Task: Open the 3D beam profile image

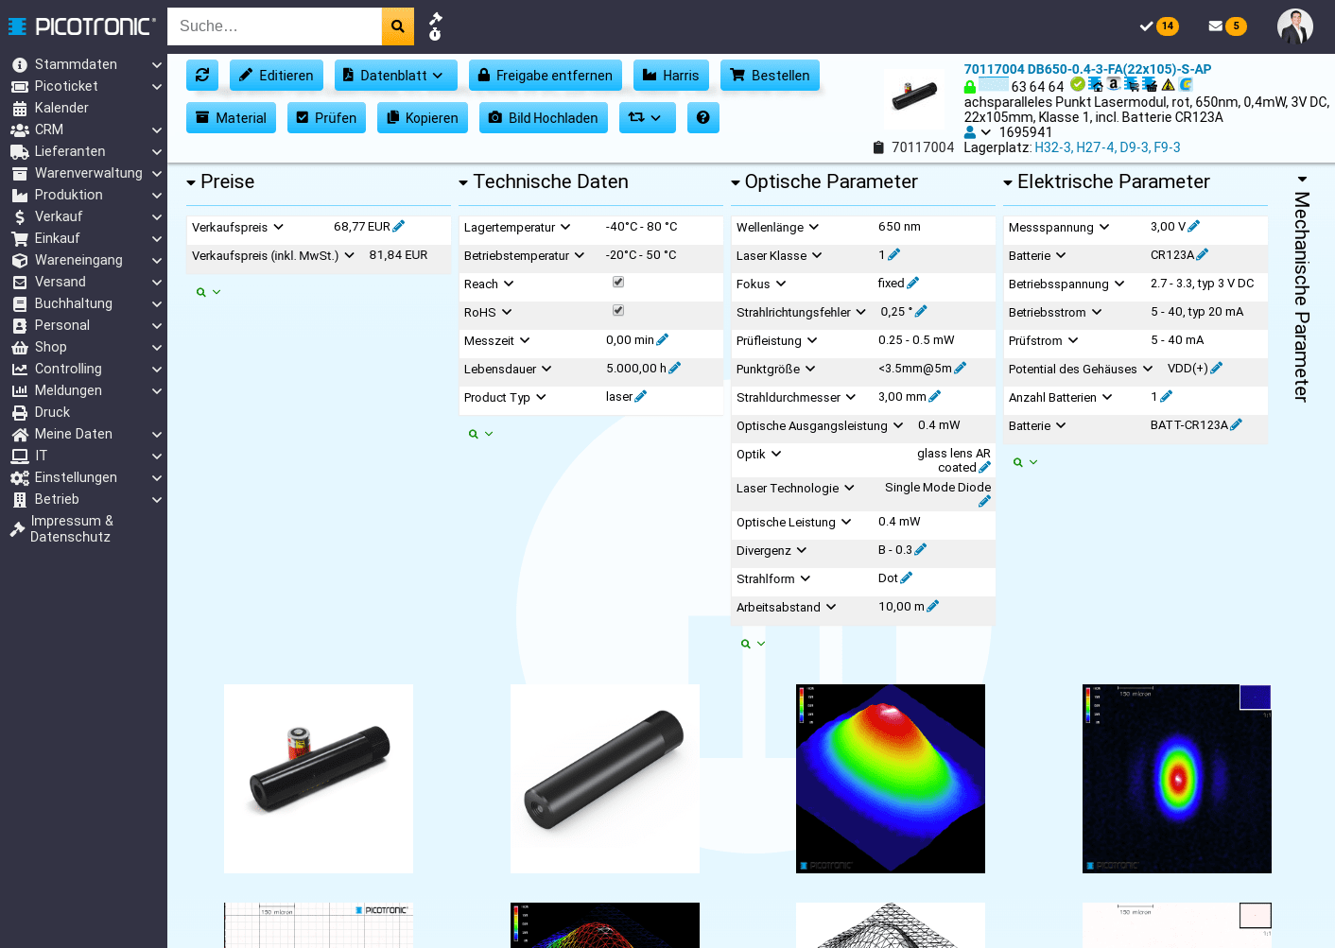Action: pyautogui.click(x=891, y=779)
